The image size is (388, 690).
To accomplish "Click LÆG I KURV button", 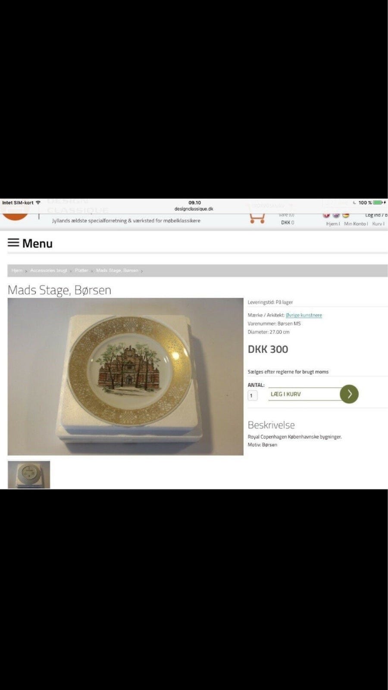I will coord(304,394).
